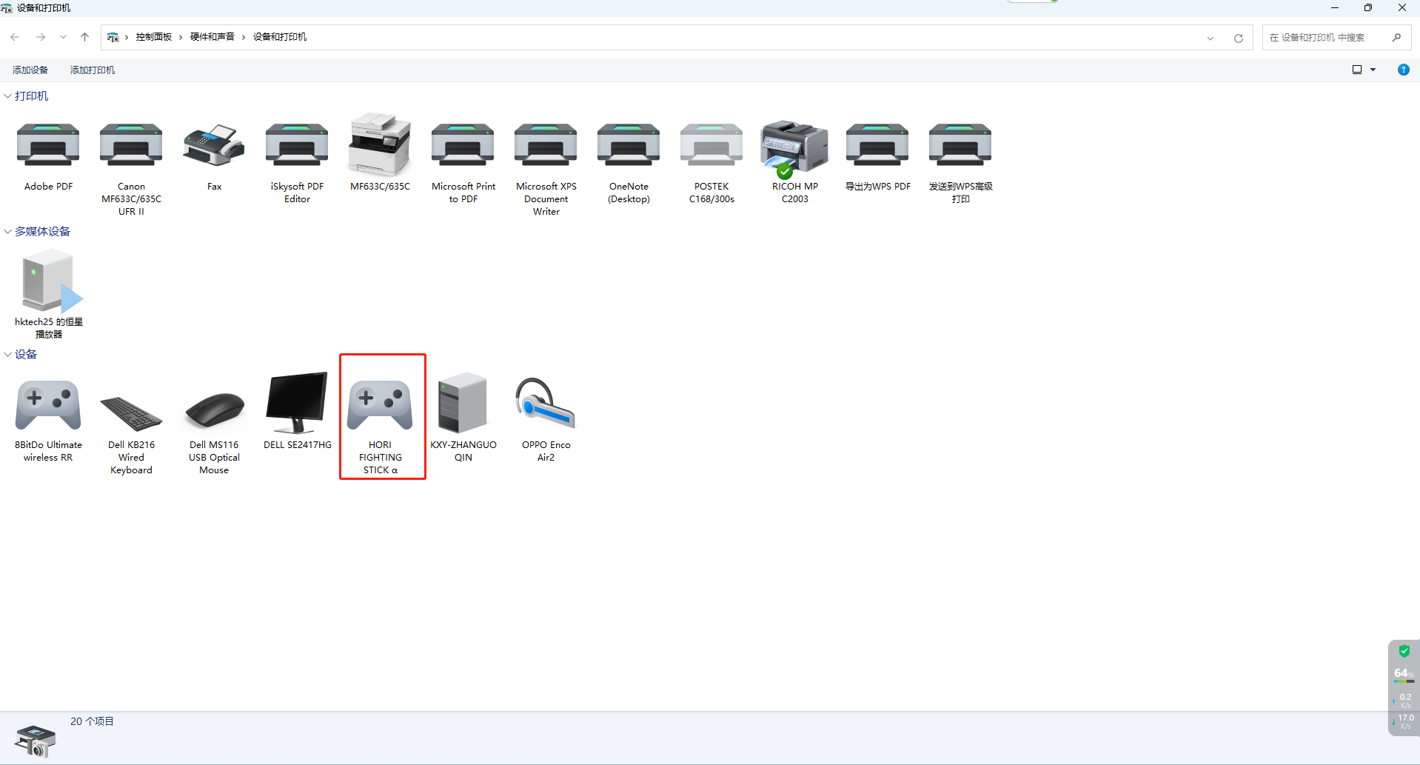This screenshot has width=1420, height=765.
Task: Select the POSTEK C168/300s printer
Action: (711, 146)
